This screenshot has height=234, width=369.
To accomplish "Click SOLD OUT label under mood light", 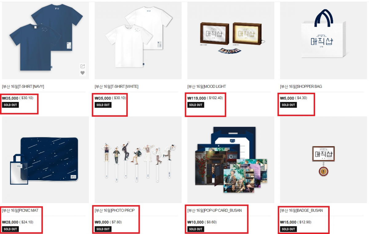I will click(x=196, y=105).
